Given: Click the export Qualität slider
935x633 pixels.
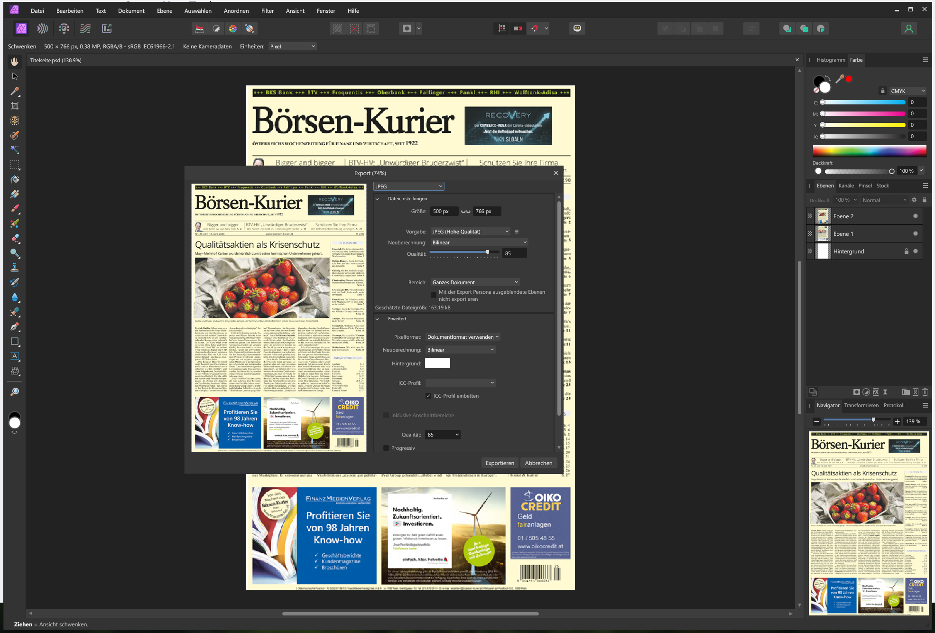Looking at the screenshot, I should pyautogui.click(x=463, y=252).
